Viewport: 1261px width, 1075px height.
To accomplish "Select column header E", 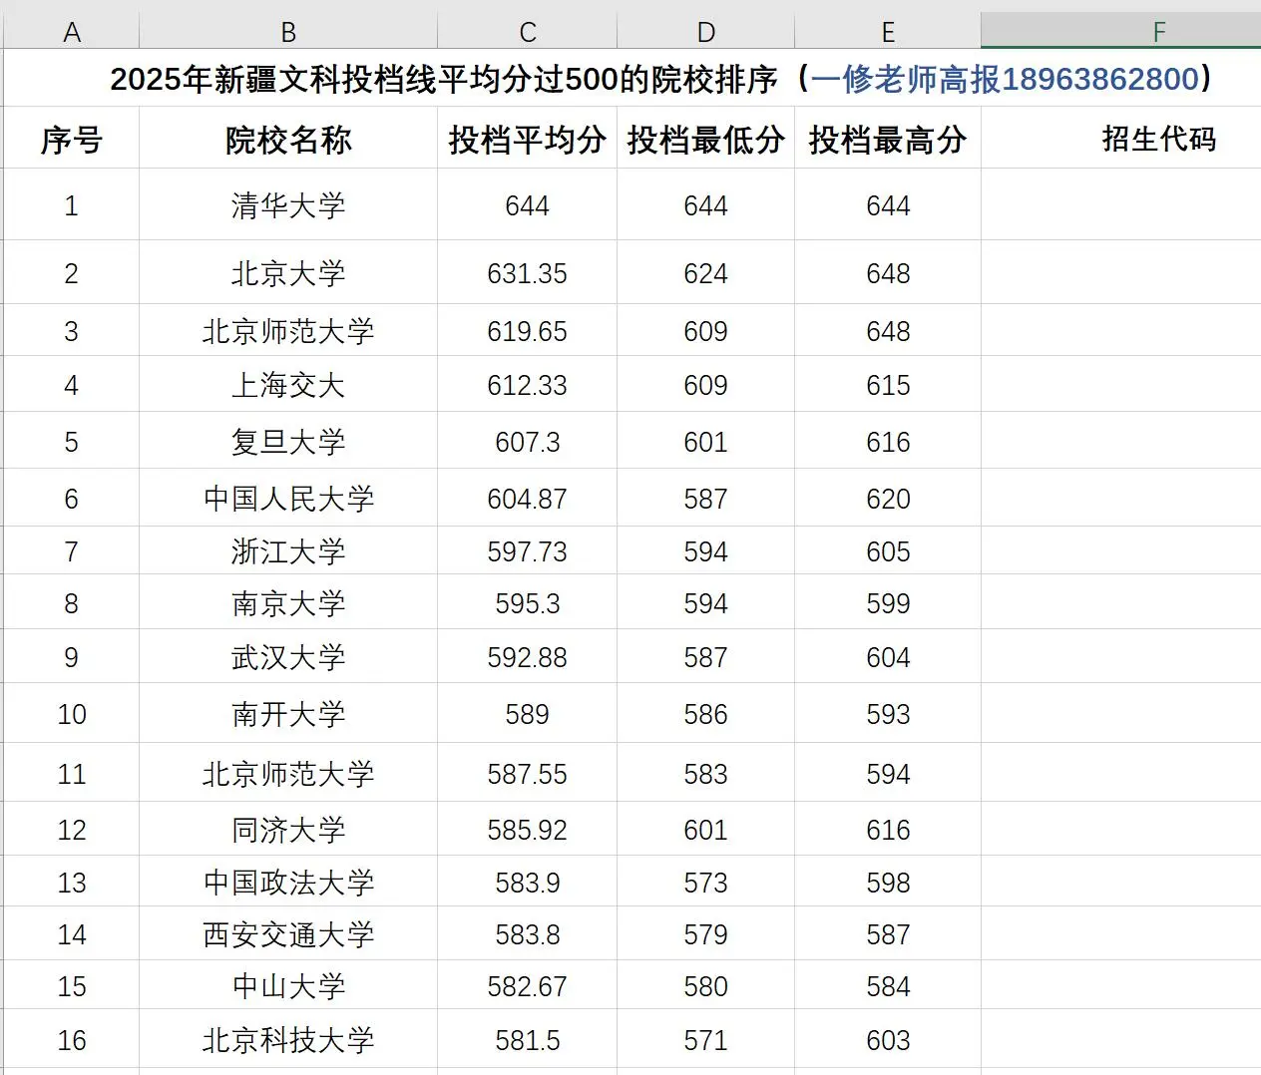I will click(x=887, y=30).
